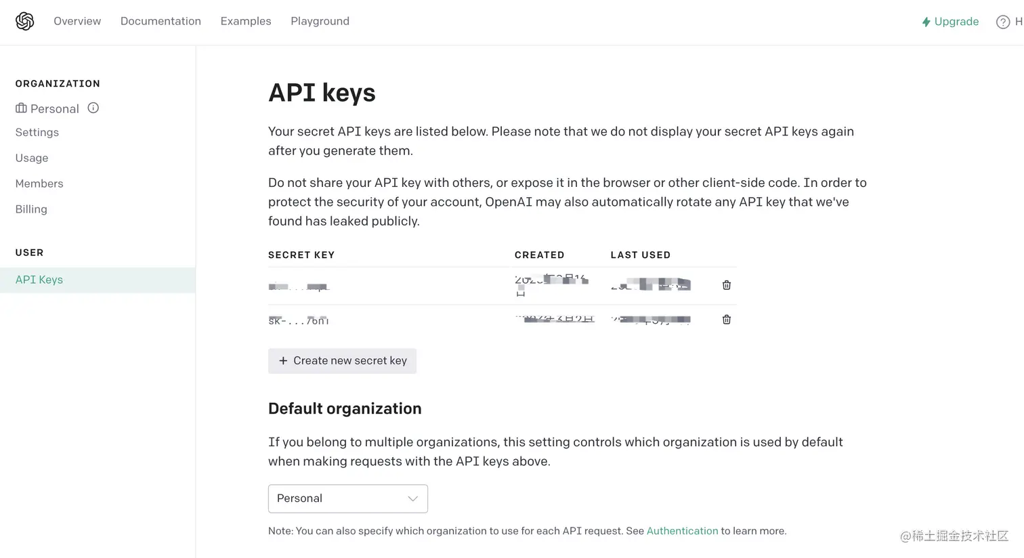1024x558 pixels.
Task: Switch to the Playground
Action: 320,21
